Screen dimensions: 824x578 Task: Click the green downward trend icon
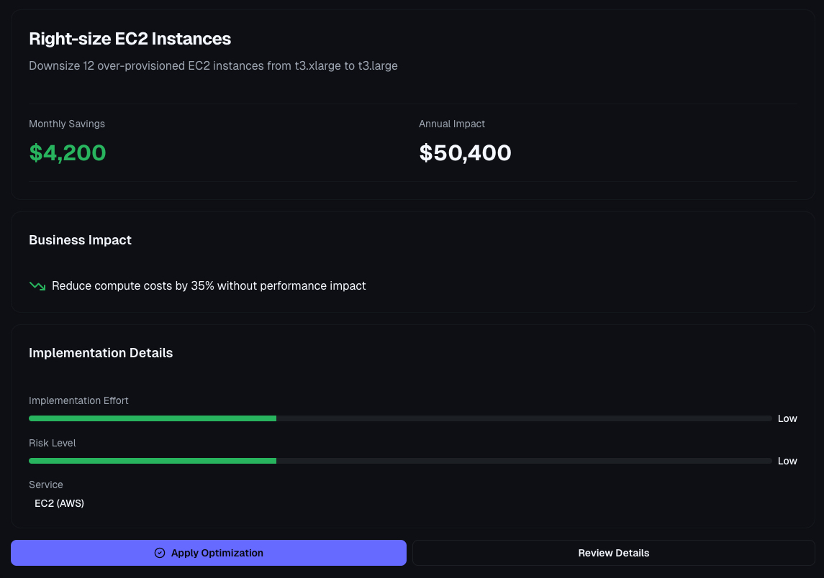pos(37,286)
